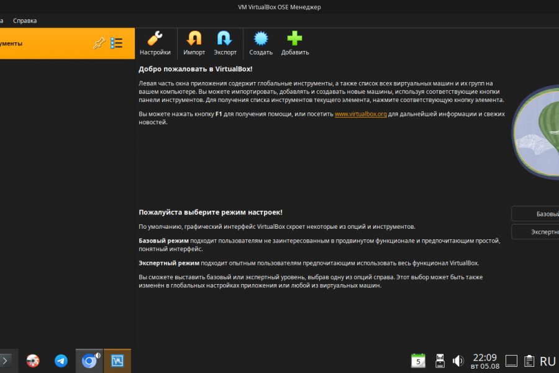Viewport: 559px width, 373px height.
Task: Open the clipboard tray icon
Action: pos(529,361)
